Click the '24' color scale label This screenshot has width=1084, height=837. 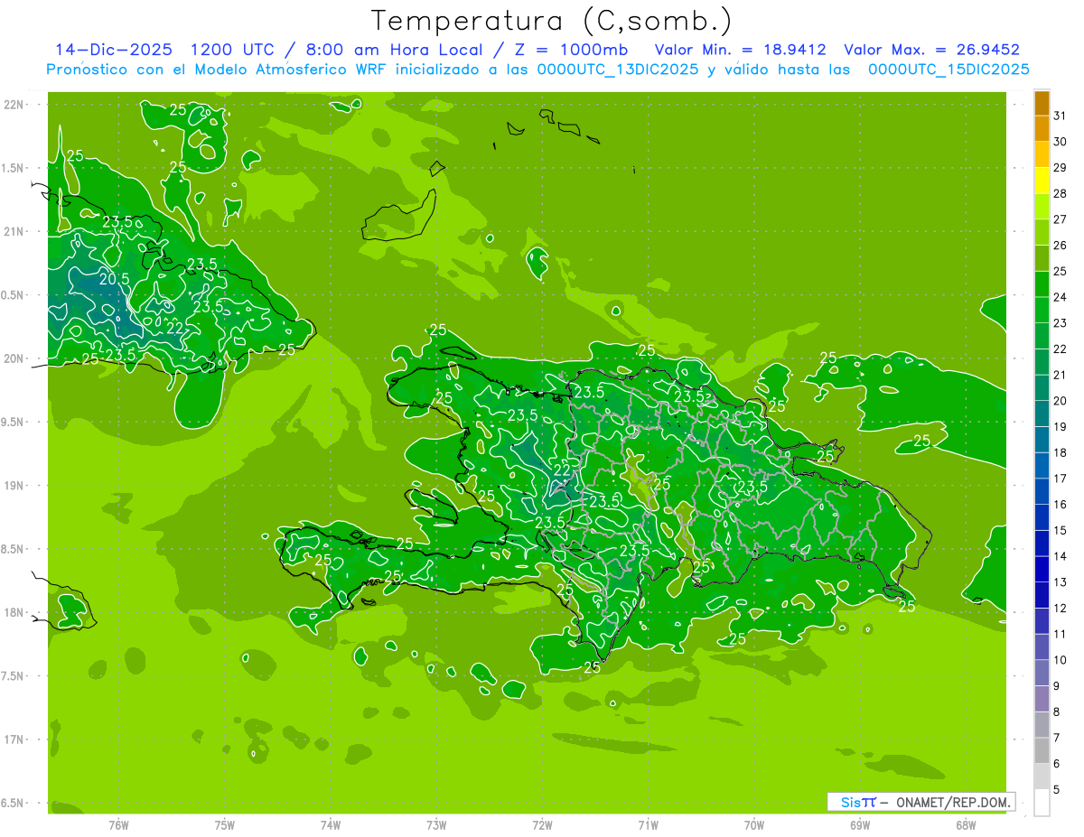click(x=1061, y=297)
